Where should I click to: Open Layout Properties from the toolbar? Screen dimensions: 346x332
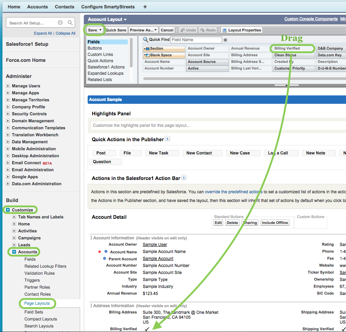pyautogui.click(x=241, y=30)
